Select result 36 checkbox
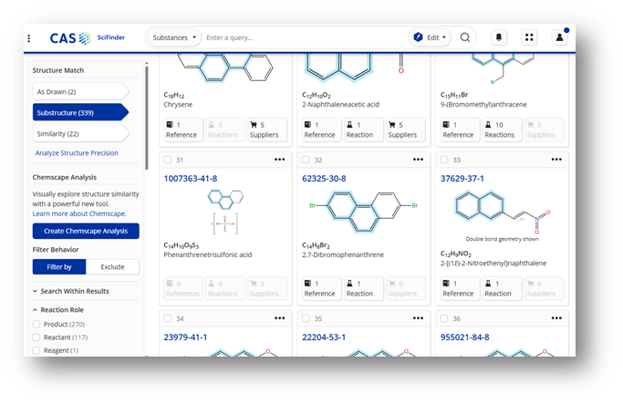623x404 pixels. tap(444, 318)
